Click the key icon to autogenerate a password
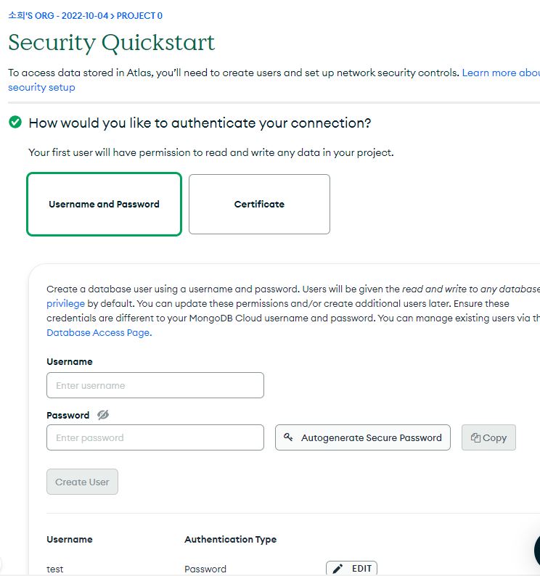 [288, 437]
